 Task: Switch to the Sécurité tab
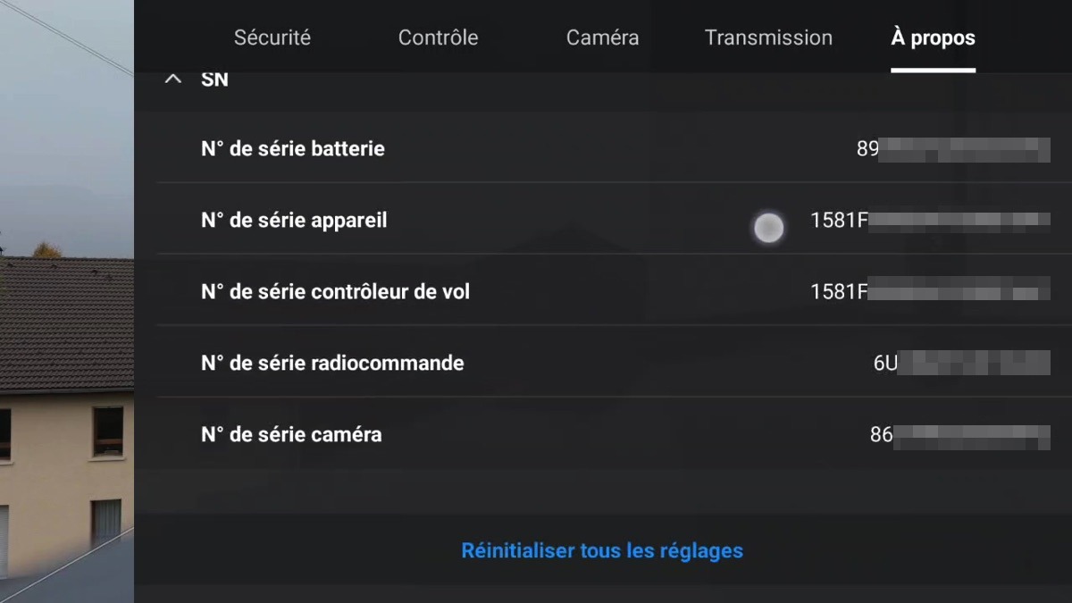(x=272, y=38)
